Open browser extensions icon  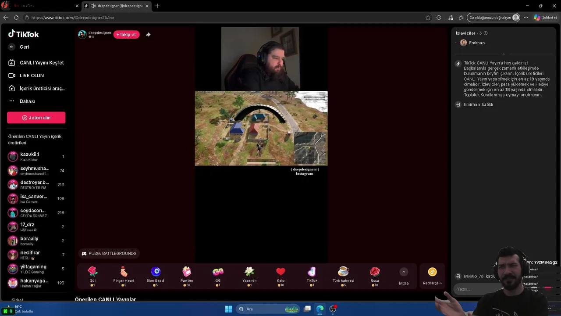439,18
